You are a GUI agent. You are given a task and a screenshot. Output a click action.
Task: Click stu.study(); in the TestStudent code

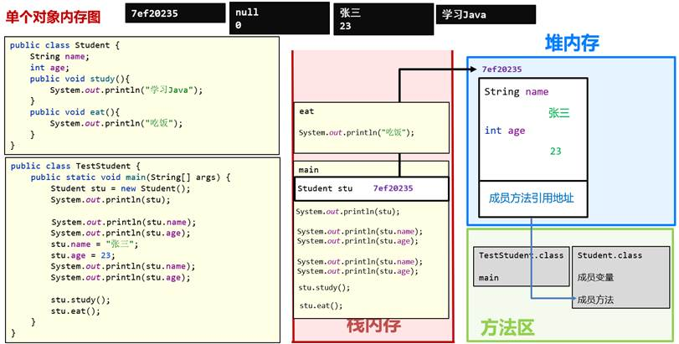[x=80, y=300]
